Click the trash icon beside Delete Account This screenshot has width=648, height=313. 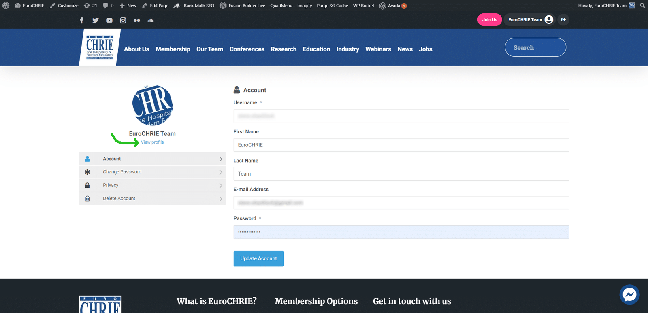pyautogui.click(x=87, y=199)
